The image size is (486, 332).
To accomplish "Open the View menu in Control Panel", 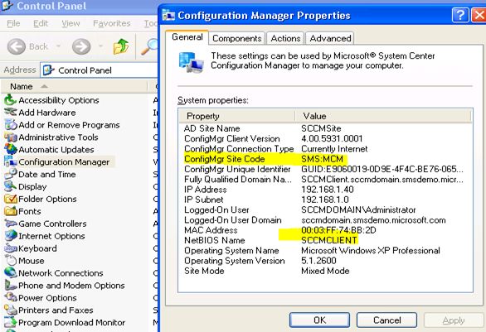I will click(70, 23).
